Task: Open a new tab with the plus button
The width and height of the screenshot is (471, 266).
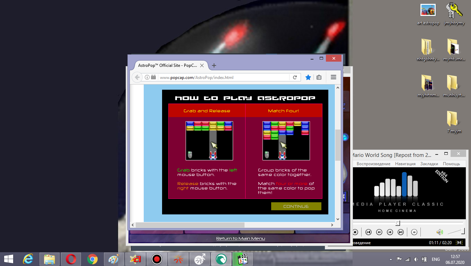Action: [214, 65]
